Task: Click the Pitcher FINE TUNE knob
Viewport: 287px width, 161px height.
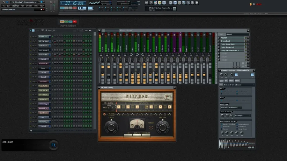Action: pos(163,127)
